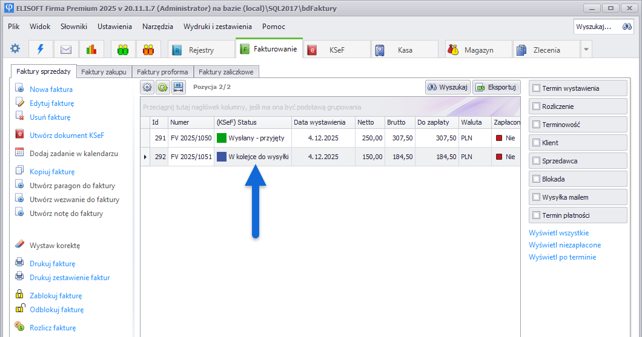Expand the row indicator arrow for invoice 292
642x337 pixels.
[x=145, y=157]
